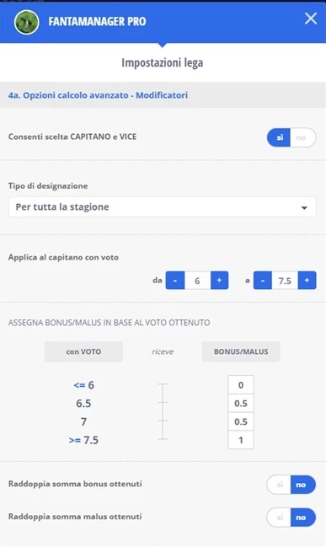Image resolution: width=326 pixels, height=547 pixels.
Task: Click the 'da' value field showing 6
Action: (x=197, y=280)
